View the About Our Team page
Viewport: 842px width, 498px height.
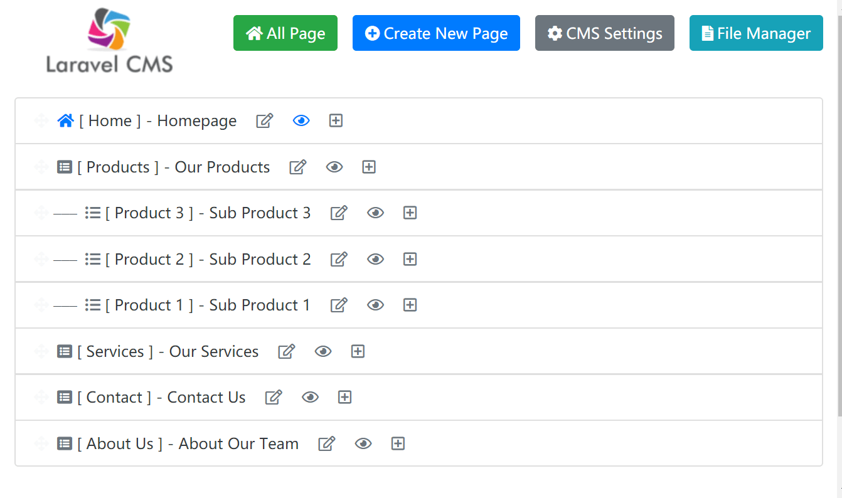[363, 444]
